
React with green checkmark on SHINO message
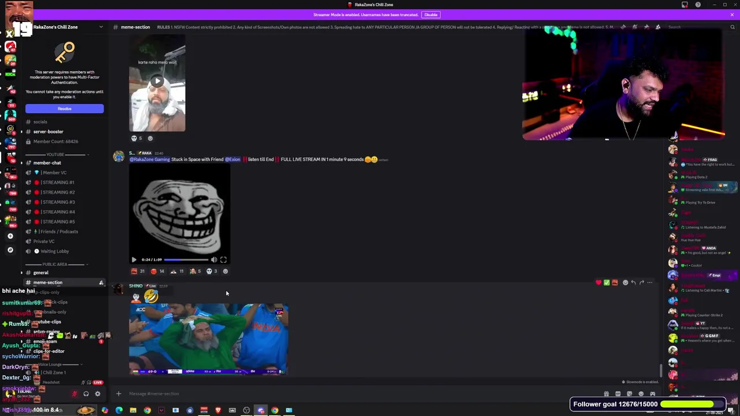(606, 283)
